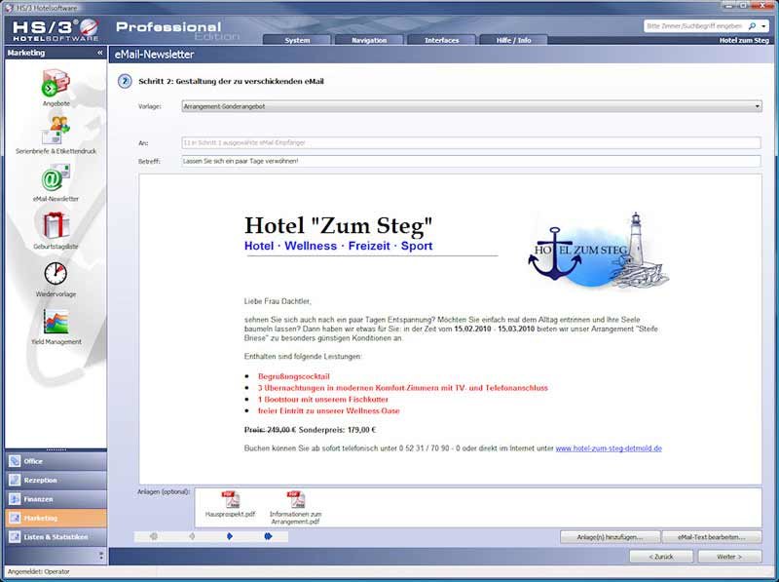Click the Begrüßungscocktail bullet text
Screen dimensions: 779x582
pyautogui.click(x=294, y=376)
